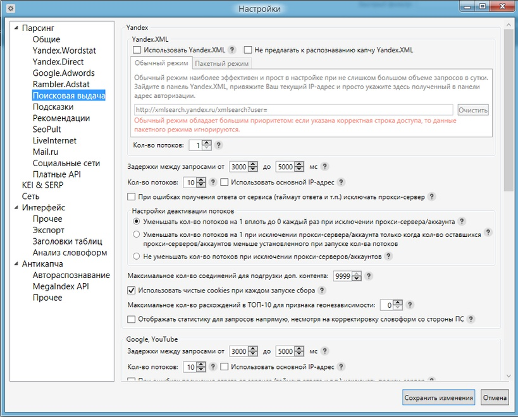Click scrollbar down arrow at bottom
The image size is (518, 417).
coord(508,376)
